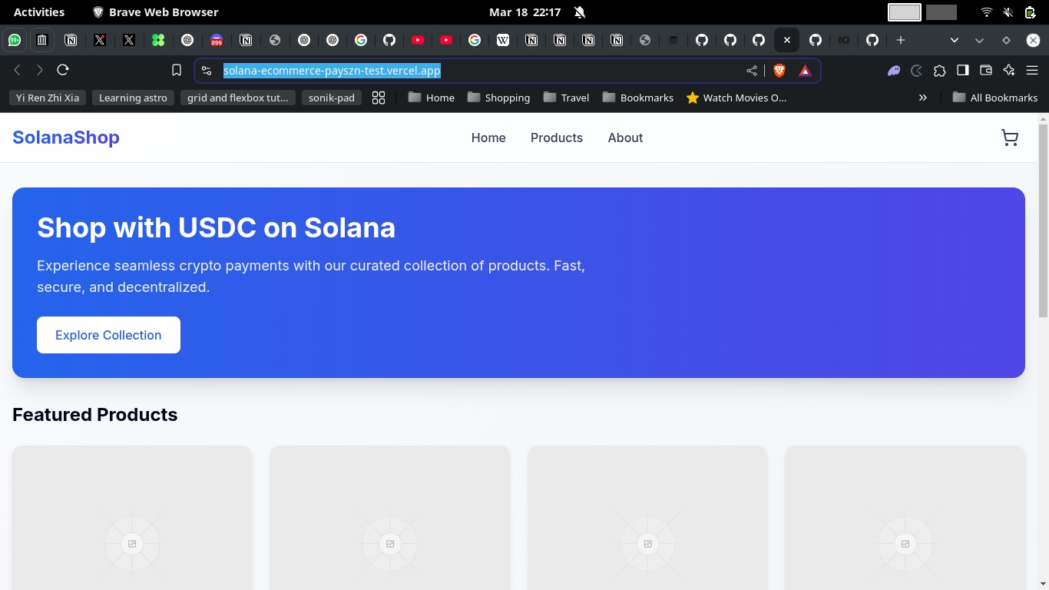Expand the All Bookmarks folder
The image size is (1049, 590).
(994, 98)
